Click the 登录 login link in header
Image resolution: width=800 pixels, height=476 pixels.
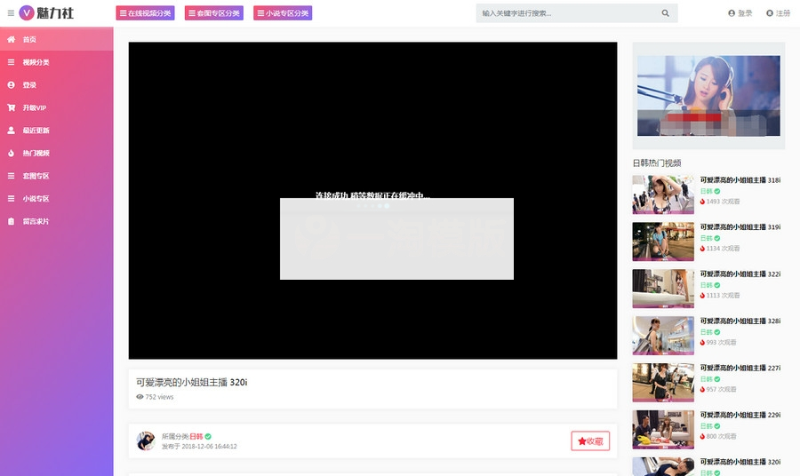pyautogui.click(x=740, y=13)
